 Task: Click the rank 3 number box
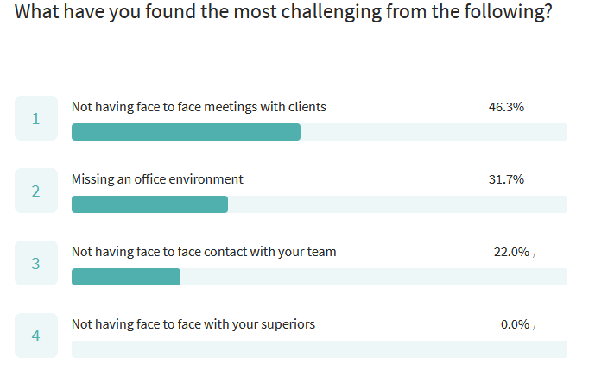(36, 263)
